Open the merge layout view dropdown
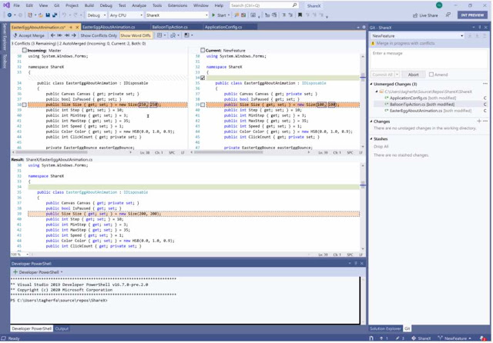Image resolution: width=493 pixels, height=343 pixels. 161,35
